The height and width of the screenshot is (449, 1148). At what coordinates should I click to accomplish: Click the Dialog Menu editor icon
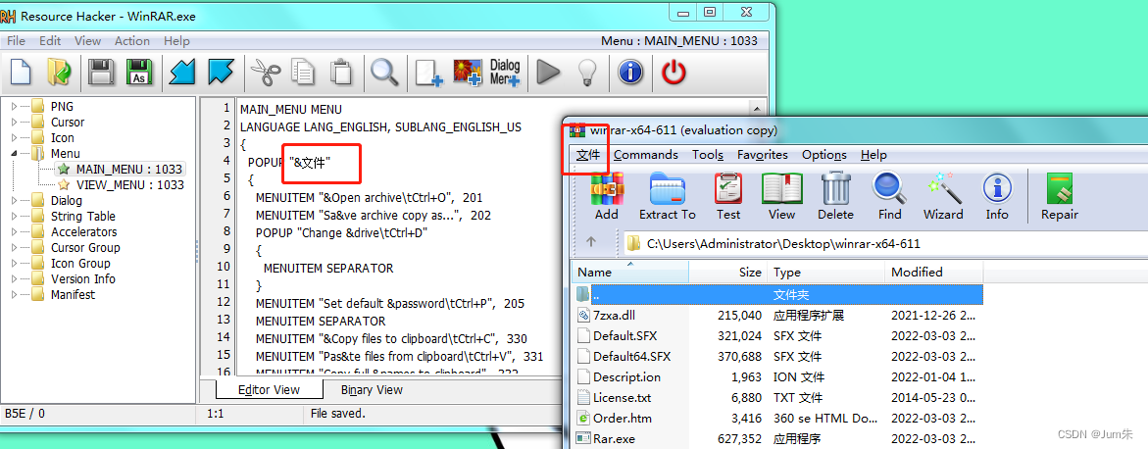pyautogui.click(x=505, y=73)
